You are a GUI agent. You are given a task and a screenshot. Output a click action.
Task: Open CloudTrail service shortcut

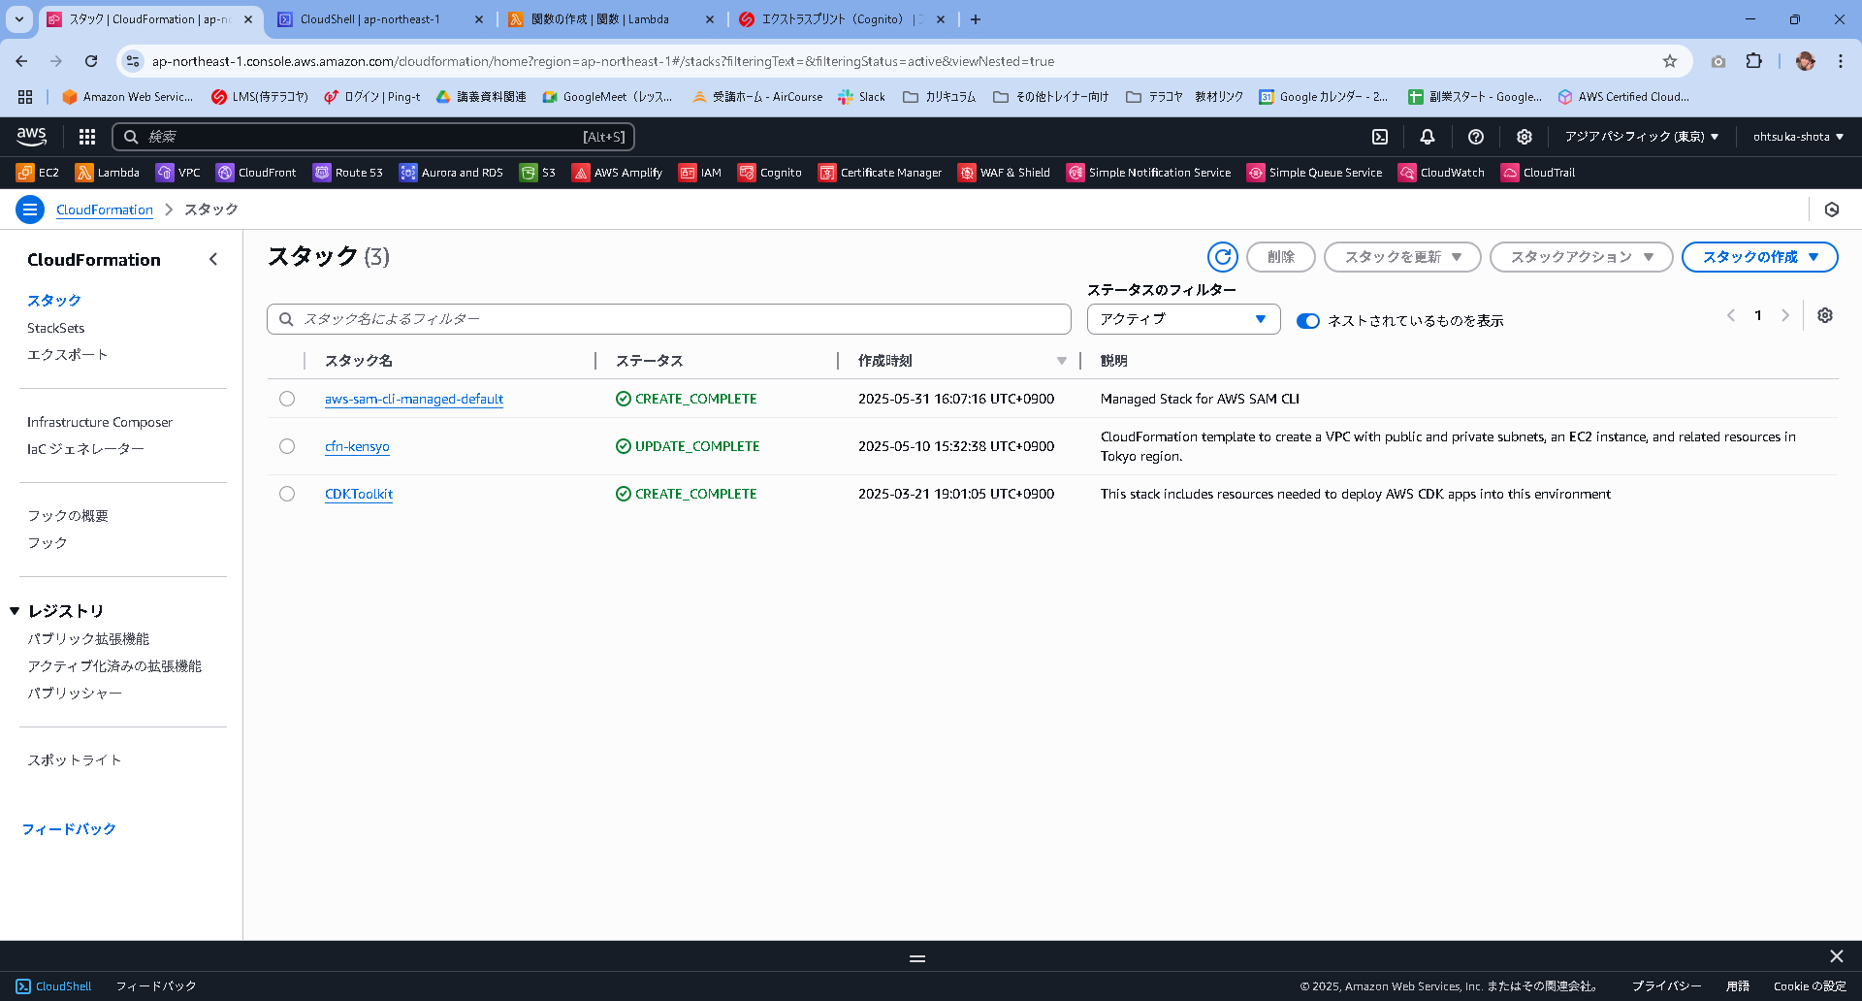(1538, 173)
